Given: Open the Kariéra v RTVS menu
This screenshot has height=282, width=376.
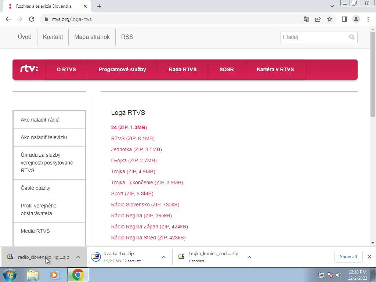Looking at the screenshot, I should [x=275, y=69].
